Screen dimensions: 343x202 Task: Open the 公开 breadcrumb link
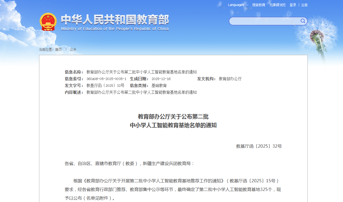[x=73, y=49]
